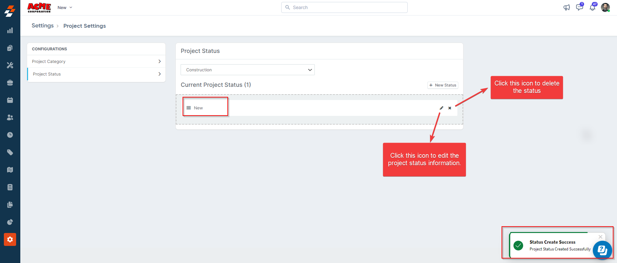
Task: Open the clipboard checklist icon in sidebar
Action: pos(10,48)
